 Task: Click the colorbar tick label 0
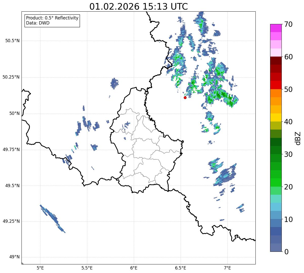(x=286, y=252)
